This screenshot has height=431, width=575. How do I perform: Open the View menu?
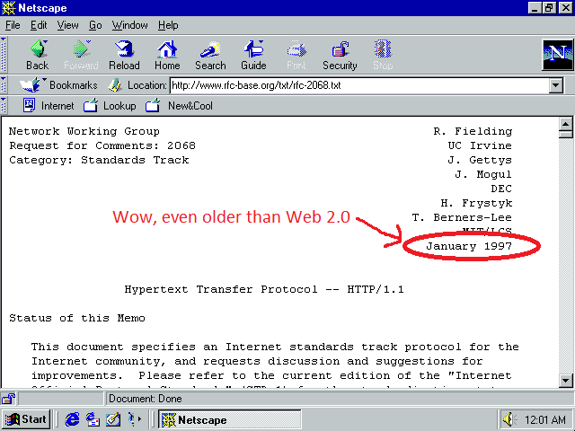tap(68, 25)
